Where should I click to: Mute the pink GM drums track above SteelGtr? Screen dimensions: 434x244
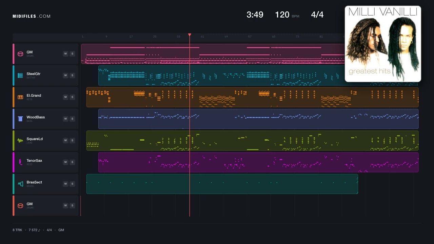click(x=65, y=54)
